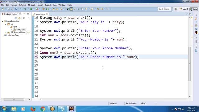Screen dimensions: 199x112
Task: Click the New file toolbar icon
Action: click(x=3, y=9)
